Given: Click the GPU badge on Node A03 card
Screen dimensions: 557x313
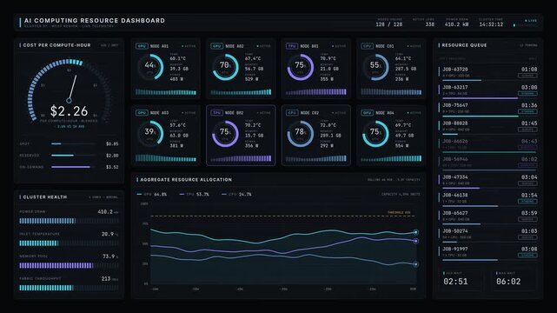Looking at the screenshot, I should tap(142, 113).
